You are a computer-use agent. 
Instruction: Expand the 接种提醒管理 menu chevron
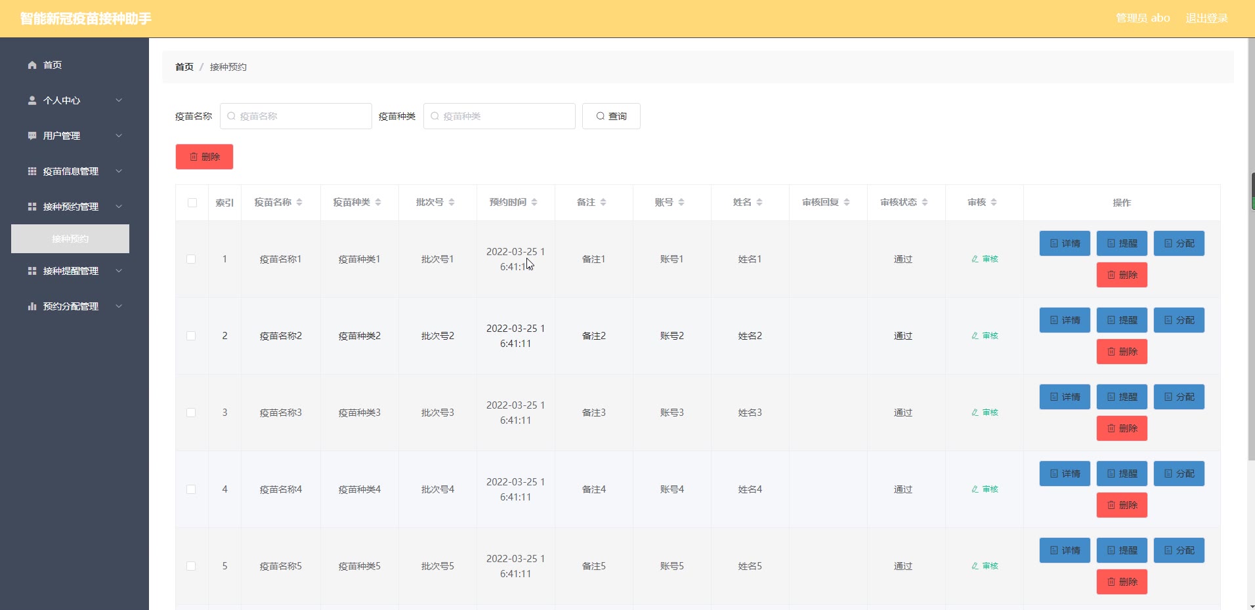tap(119, 271)
